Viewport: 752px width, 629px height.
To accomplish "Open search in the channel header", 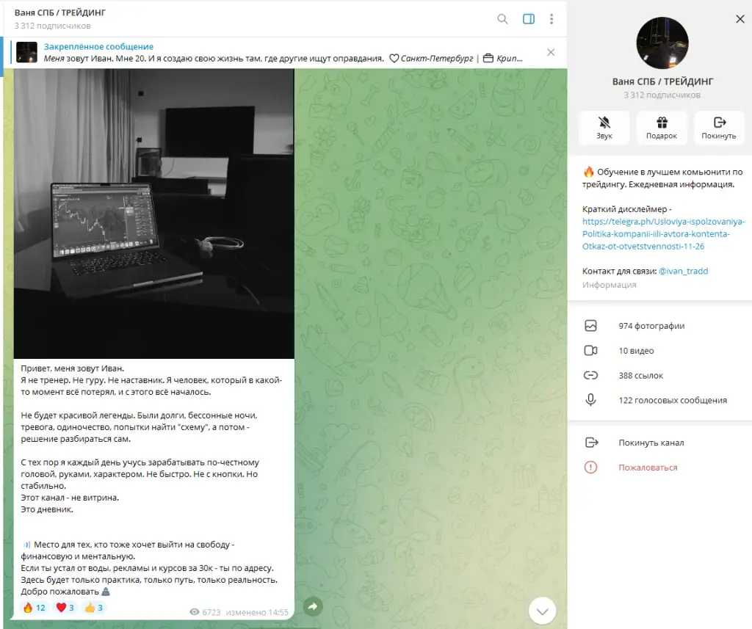I will [x=502, y=19].
